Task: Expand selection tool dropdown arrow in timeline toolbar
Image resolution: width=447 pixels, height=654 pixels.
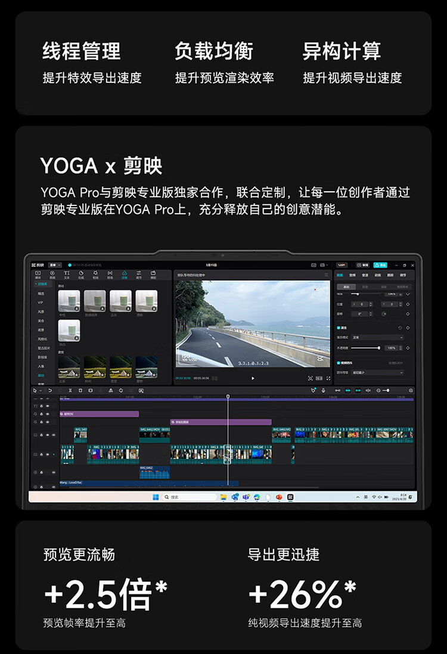Action: 41,391
